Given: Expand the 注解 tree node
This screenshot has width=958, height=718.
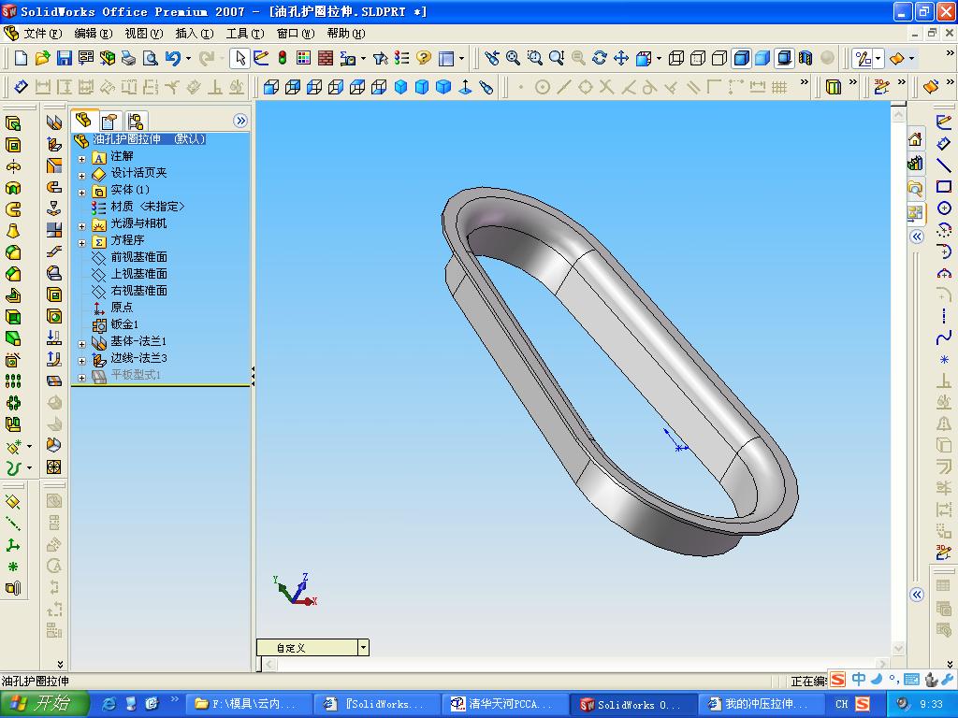Looking at the screenshot, I should [x=82, y=159].
